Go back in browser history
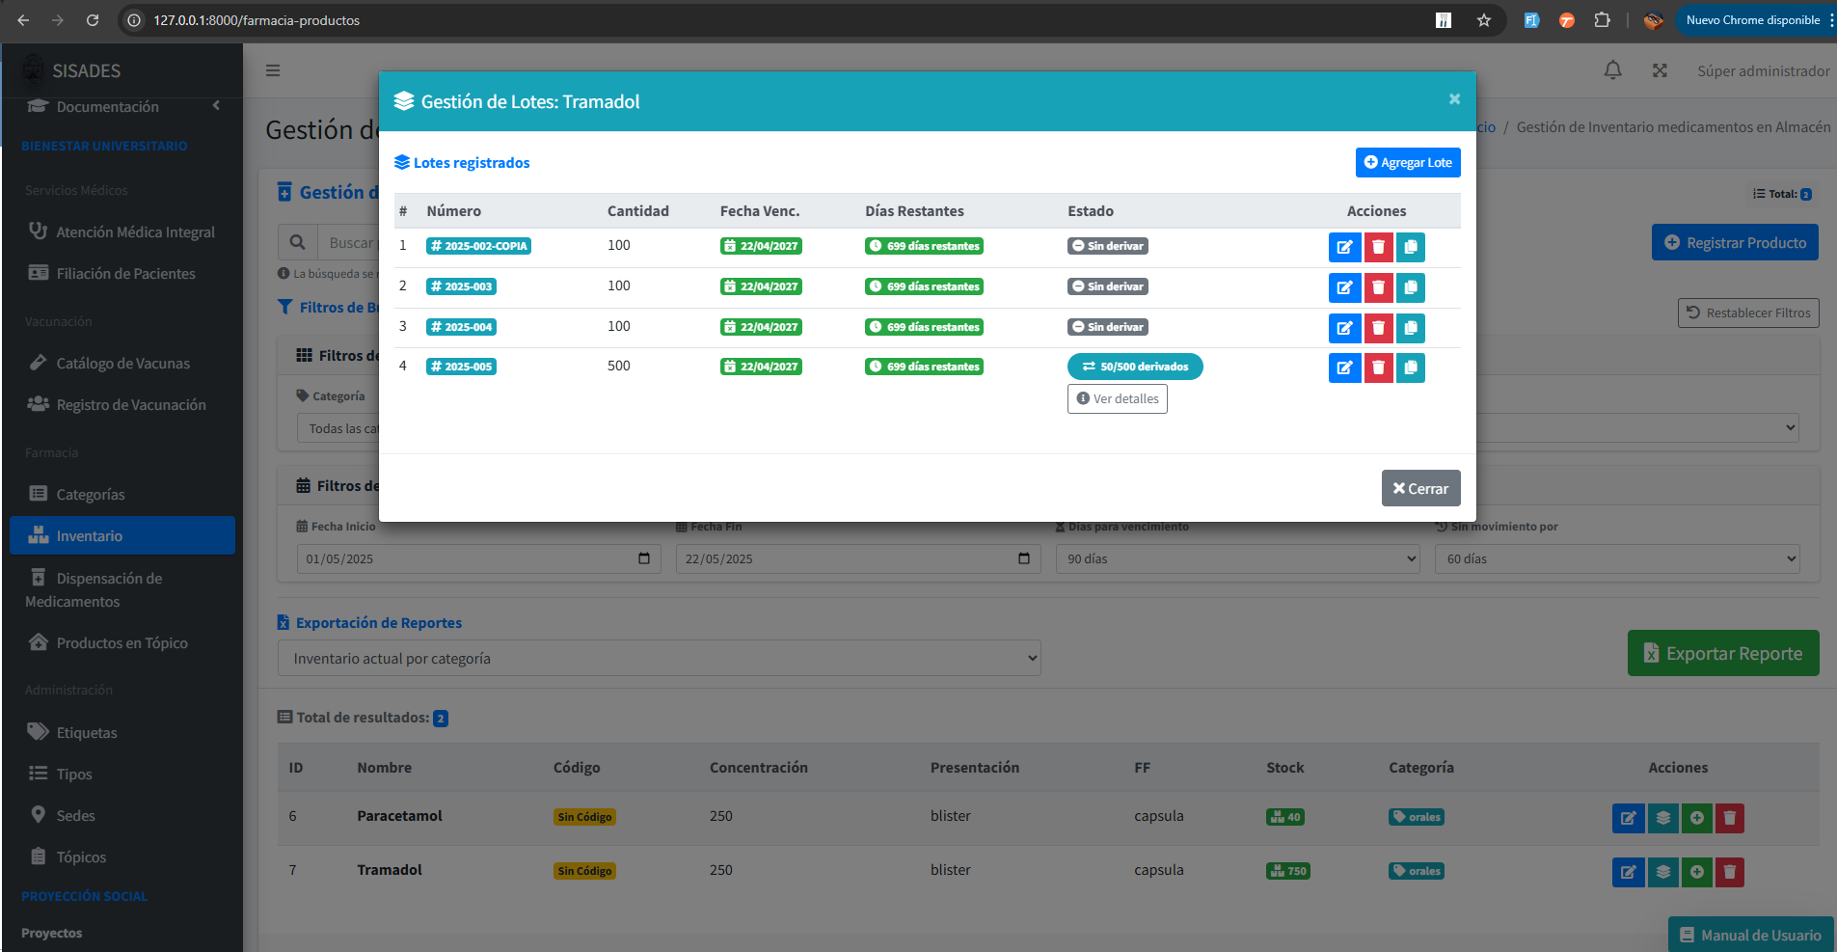This screenshot has height=952, width=1837. click(x=23, y=20)
